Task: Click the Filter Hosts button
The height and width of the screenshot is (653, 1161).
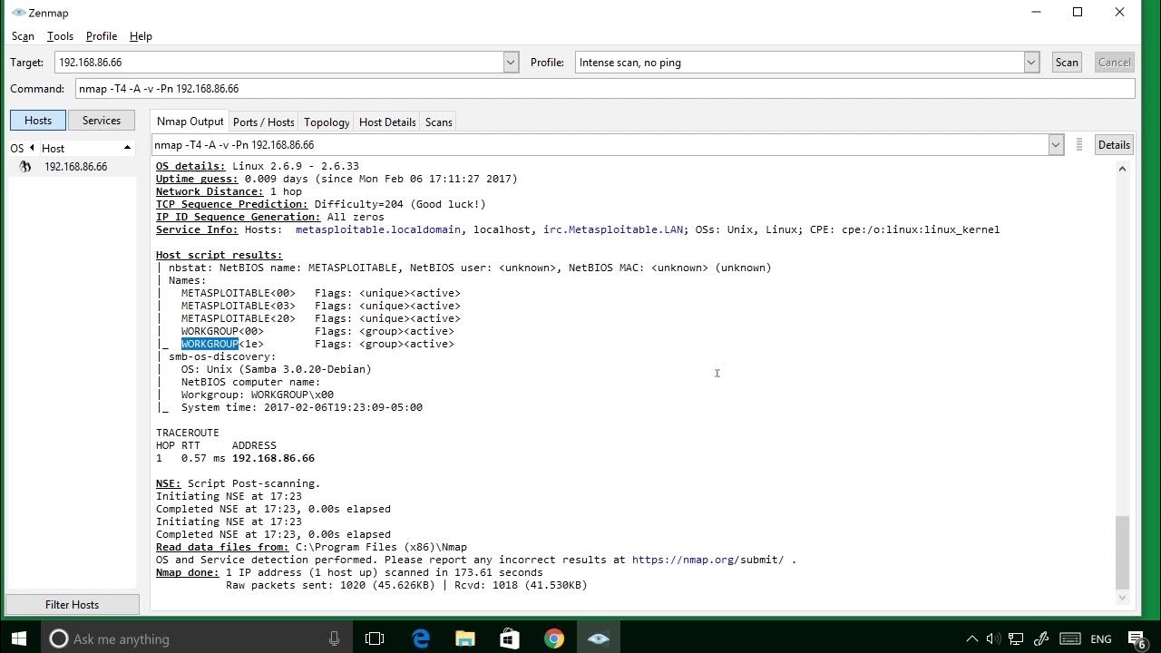Action: (72, 605)
